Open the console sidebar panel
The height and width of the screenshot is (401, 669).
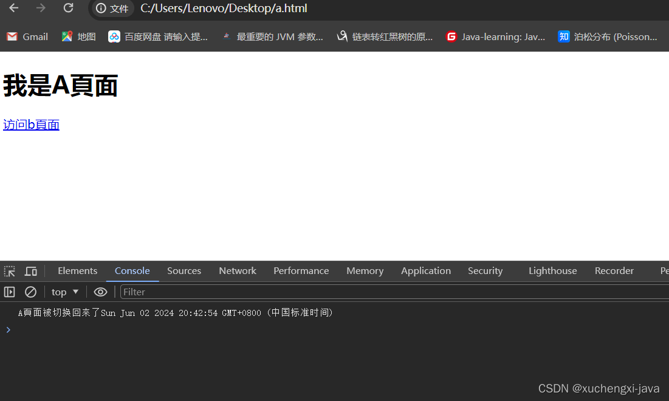click(9, 292)
